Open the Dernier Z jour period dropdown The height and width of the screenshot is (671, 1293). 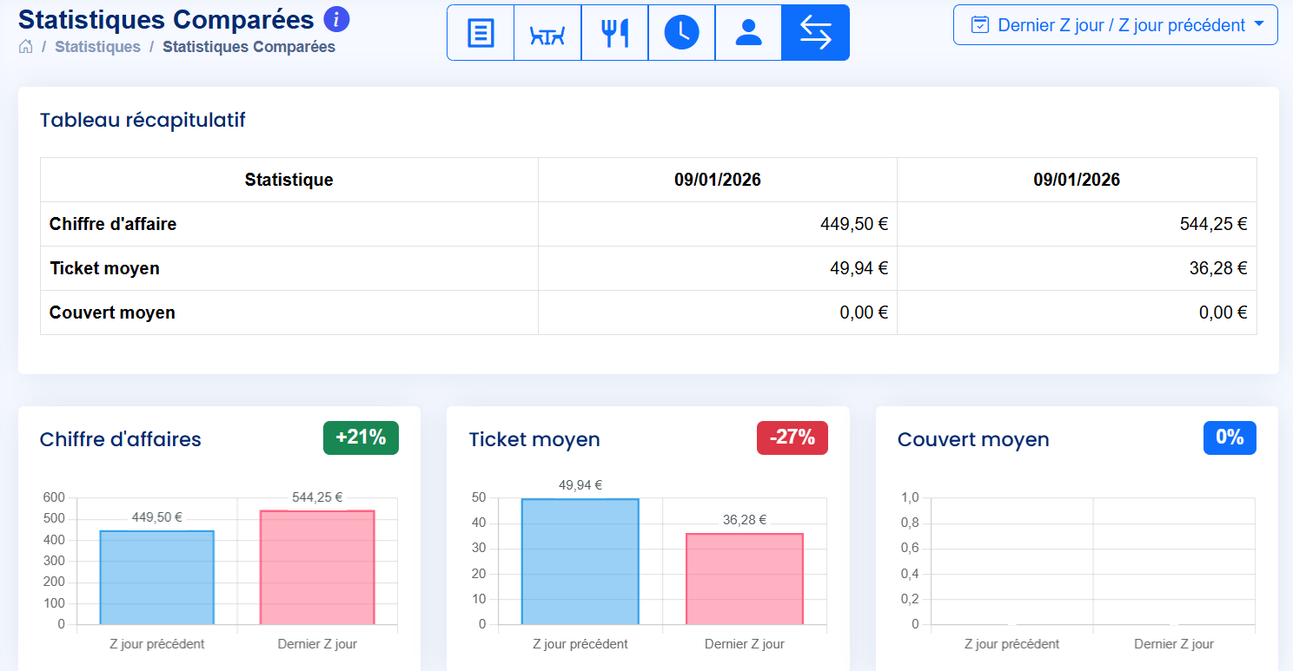click(1120, 25)
